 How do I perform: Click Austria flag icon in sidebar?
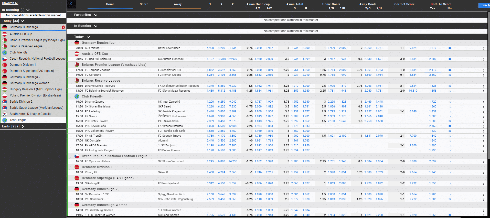pyautogui.click(x=5, y=34)
